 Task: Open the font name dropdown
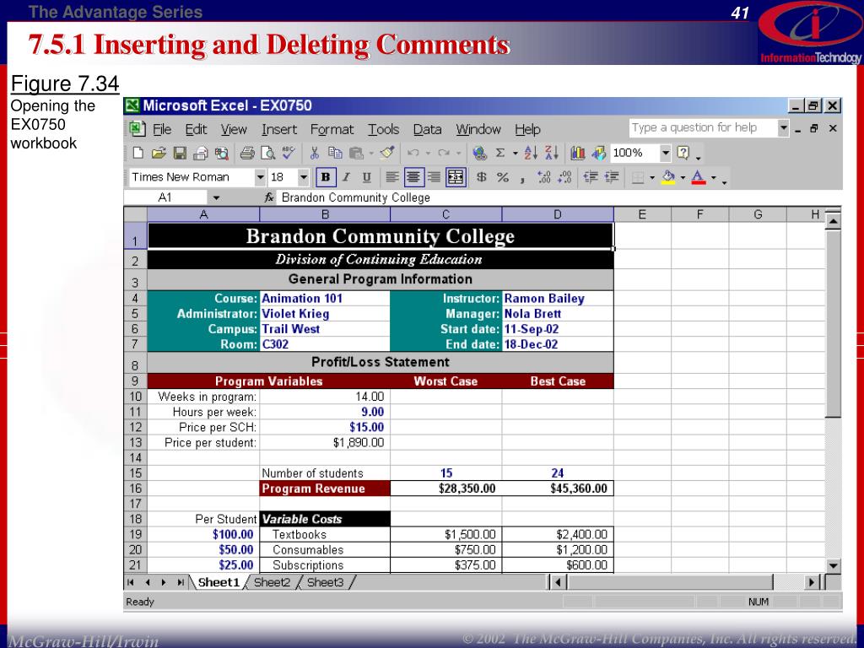pos(260,177)
